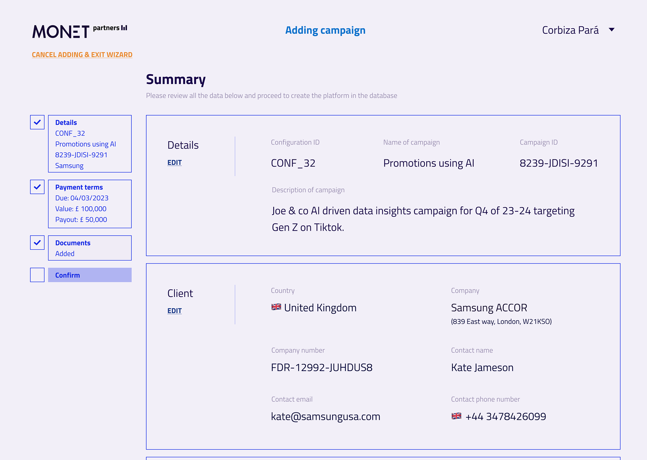Select the Confirm step in the sidebar
Image resolution: width=647 pixels, height=460 pixels.
click(90, 275)
